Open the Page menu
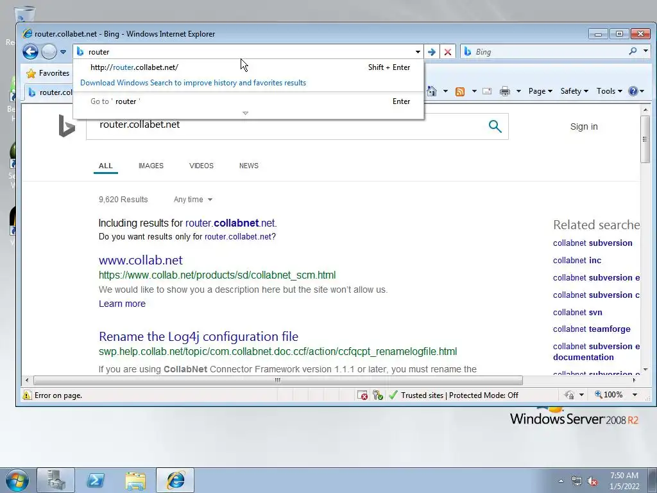This screenshot has height=493, width=657. (540, 91)
